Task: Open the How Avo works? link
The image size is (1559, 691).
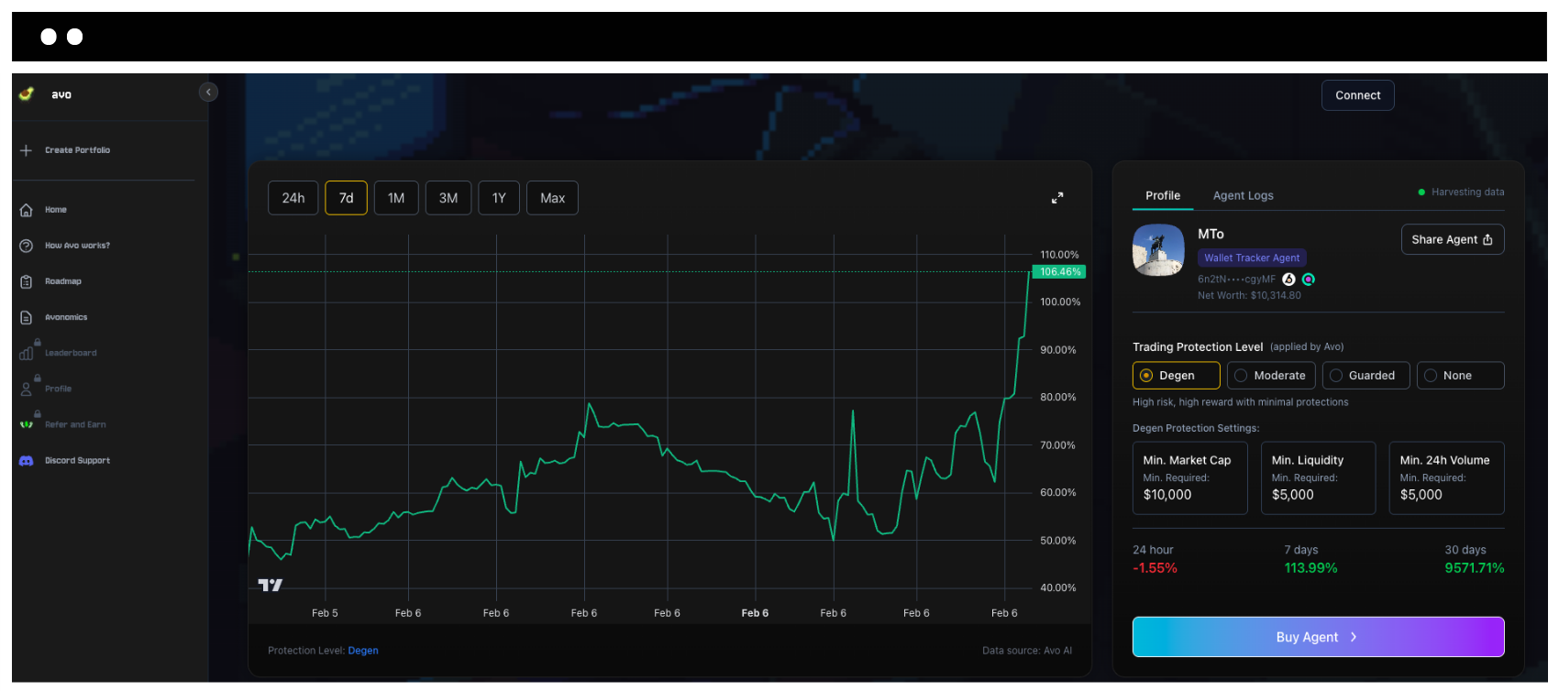Action: coord(78,246)
